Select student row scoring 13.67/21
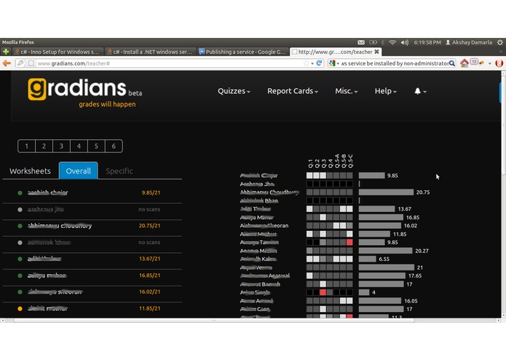 point(92,259)
